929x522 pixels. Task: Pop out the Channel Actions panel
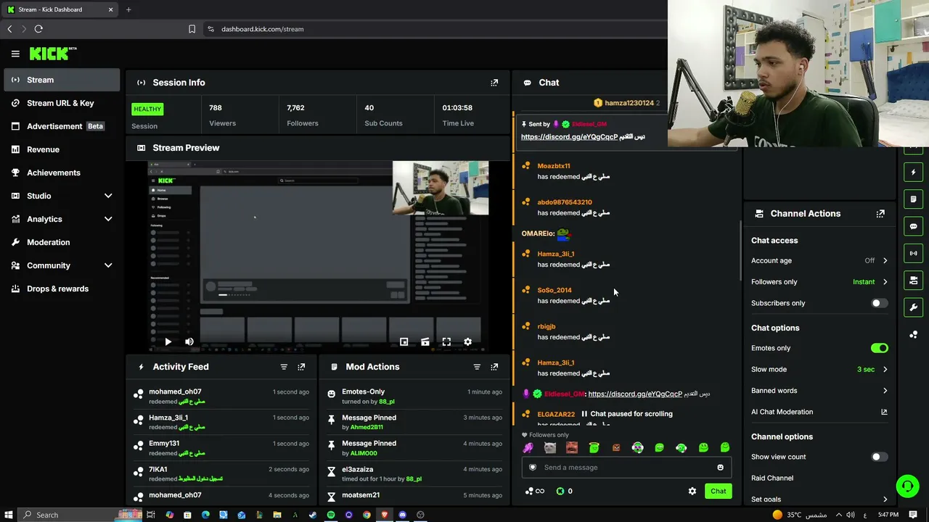click(880, 214)
